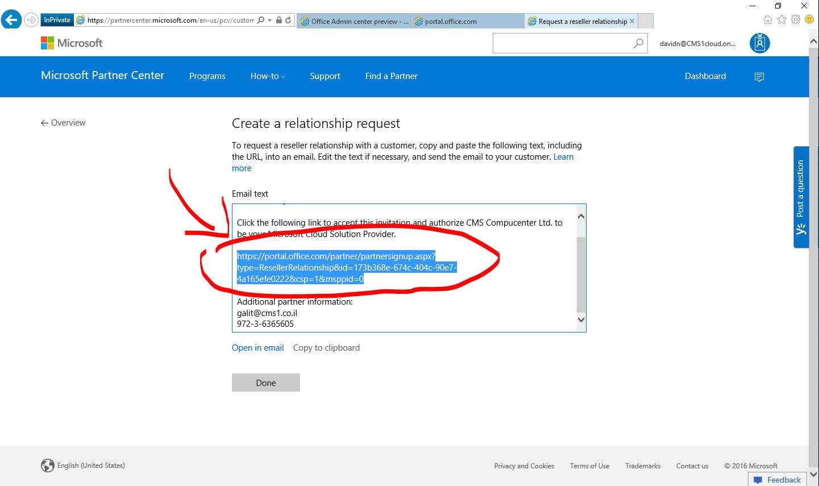Image resolution: width=819 pixels, height=486 pixels.
Task: Click the 'Create a relationship request' heading
Action: click(x=316, y=123)
